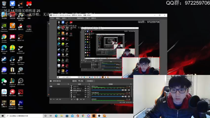This screenshot has width=210, height=118.
Task: Open the League of Legends icon
Action: pos(12,83)
